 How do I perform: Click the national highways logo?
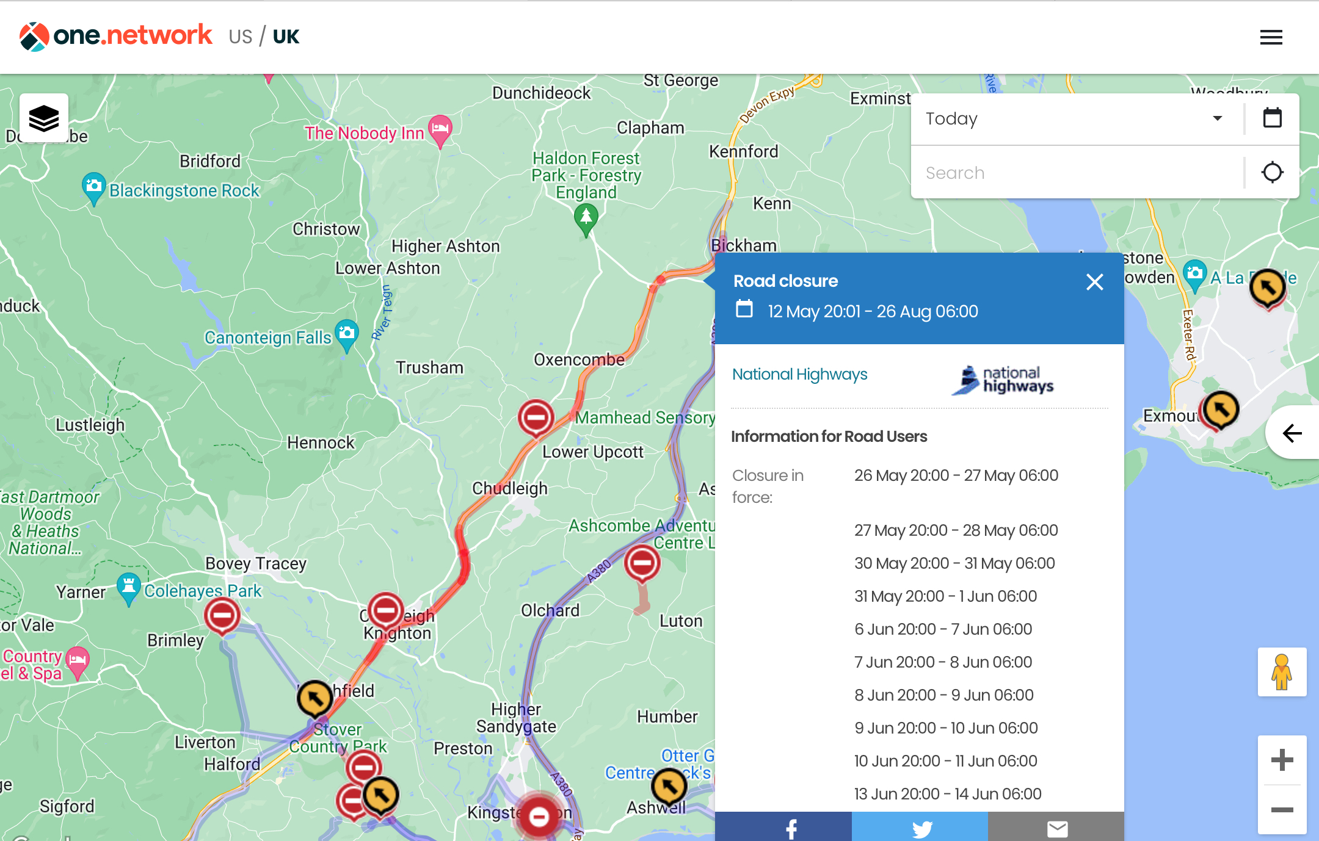[x=1003, y=380]
